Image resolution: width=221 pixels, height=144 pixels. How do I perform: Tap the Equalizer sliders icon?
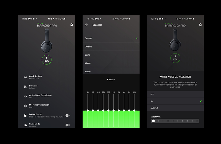pos(25,87)
